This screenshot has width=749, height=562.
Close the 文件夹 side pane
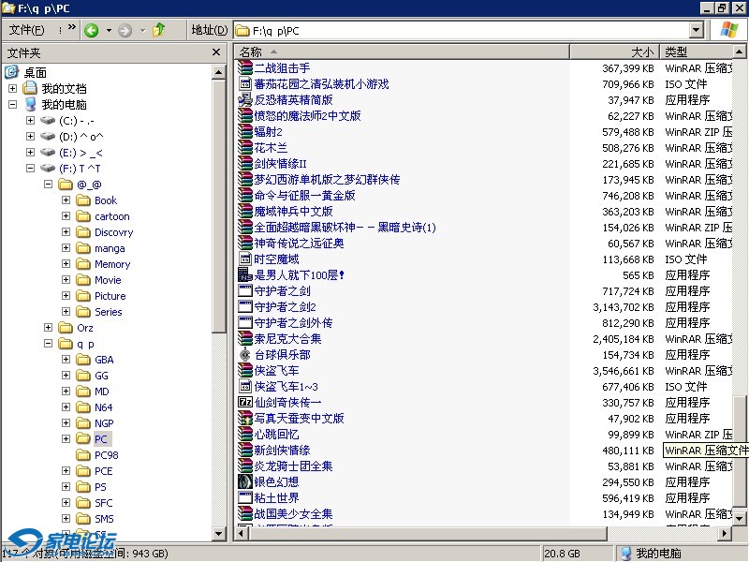218,53
